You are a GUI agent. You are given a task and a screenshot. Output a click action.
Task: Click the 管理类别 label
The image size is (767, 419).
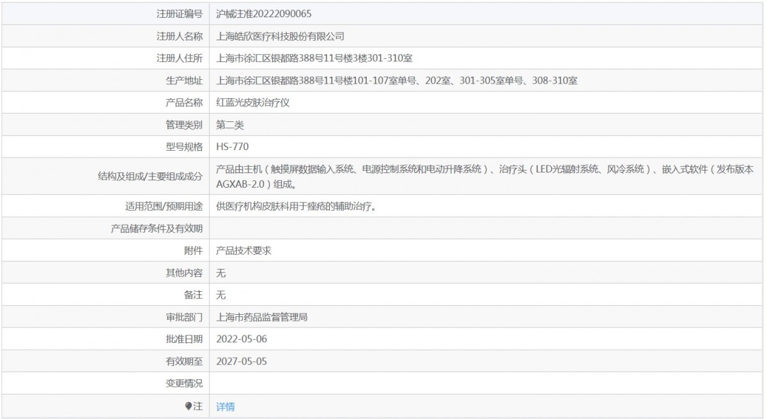coord(184,125)
